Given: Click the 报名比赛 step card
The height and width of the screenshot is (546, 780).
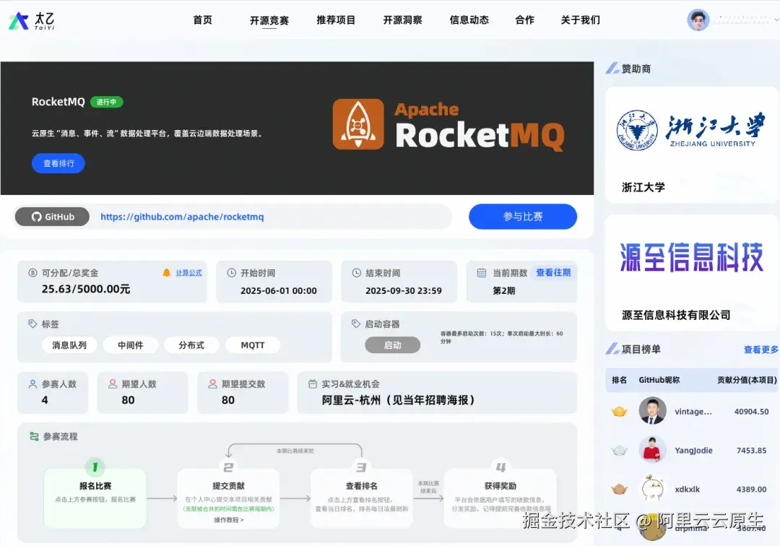Looking at the screenshot, I should click(x=95, y=498).
